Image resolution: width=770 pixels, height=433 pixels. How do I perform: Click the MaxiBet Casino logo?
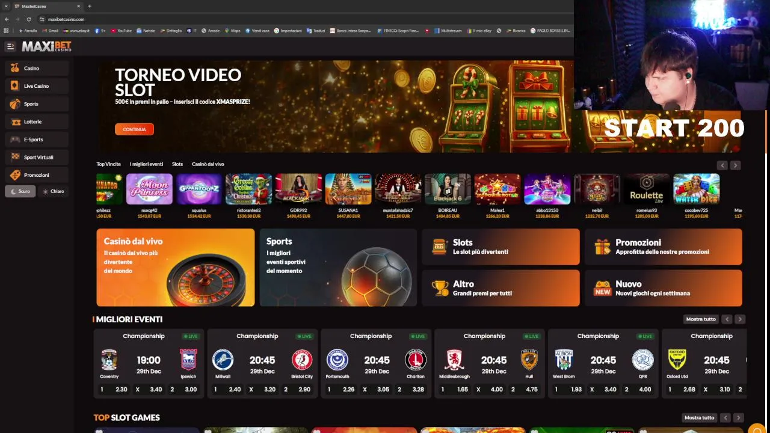coord(47,46)
